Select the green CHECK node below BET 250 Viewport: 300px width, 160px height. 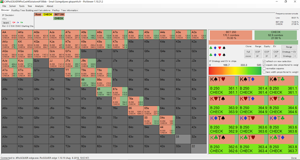pyautogui.click(x=59, y=18)
